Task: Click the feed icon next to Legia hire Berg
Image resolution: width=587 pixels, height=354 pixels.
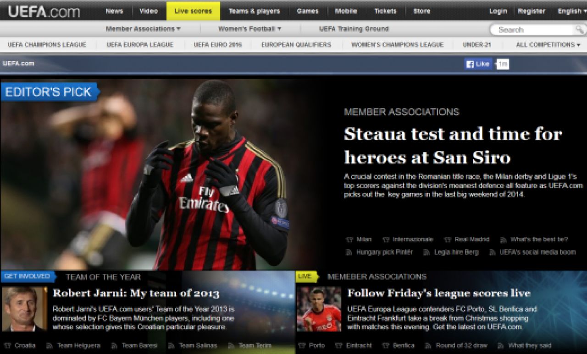Action: click(x=426, y=252)
